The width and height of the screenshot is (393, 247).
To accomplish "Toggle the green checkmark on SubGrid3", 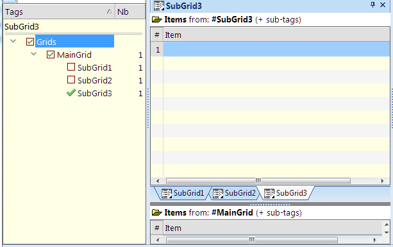I will click(x=71, y=93).
